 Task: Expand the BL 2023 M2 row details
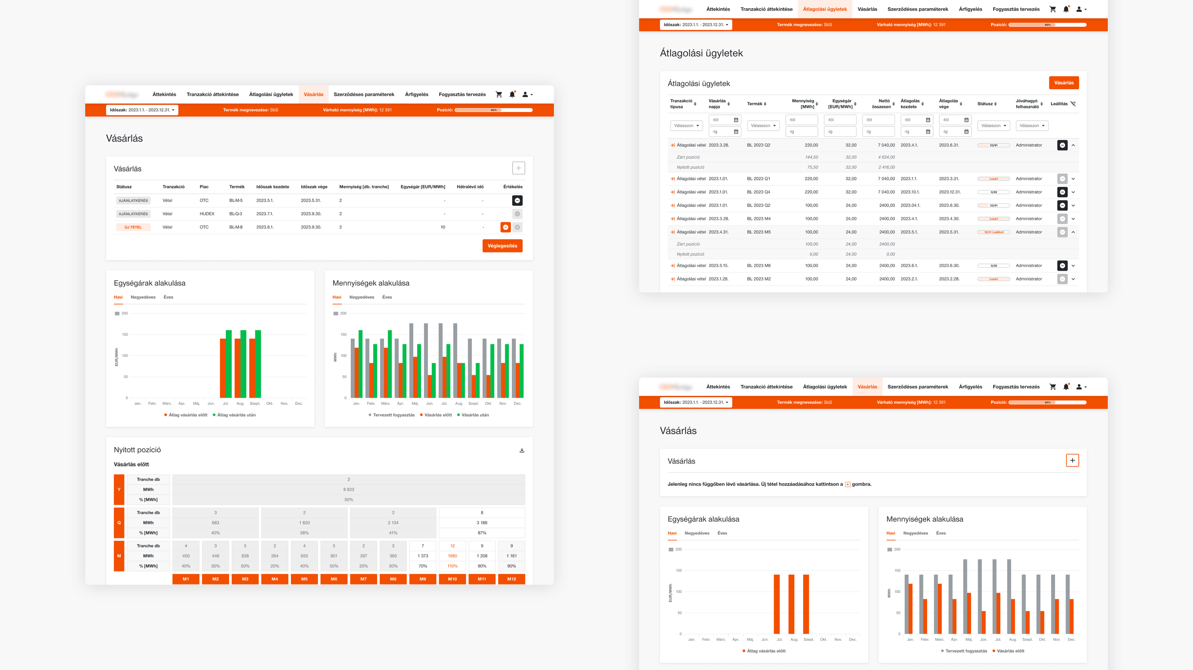pyautogui.click(x=1073, y=280)
